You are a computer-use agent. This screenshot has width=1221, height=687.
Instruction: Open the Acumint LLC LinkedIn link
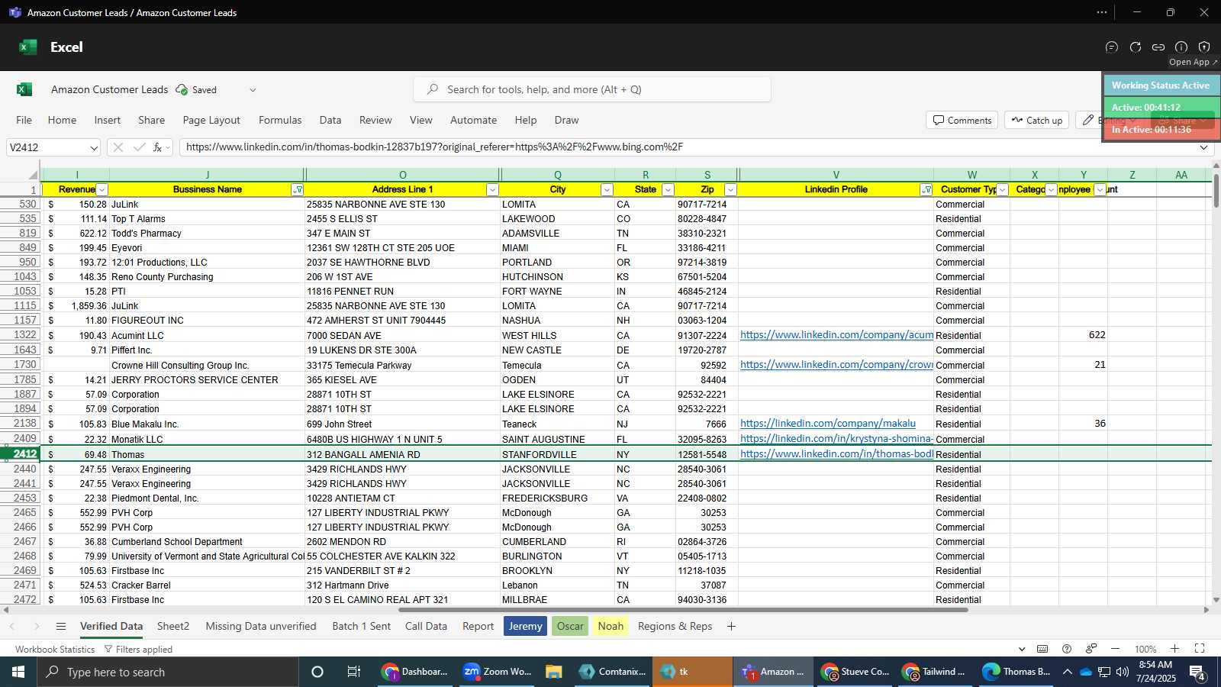pos(836,335)
